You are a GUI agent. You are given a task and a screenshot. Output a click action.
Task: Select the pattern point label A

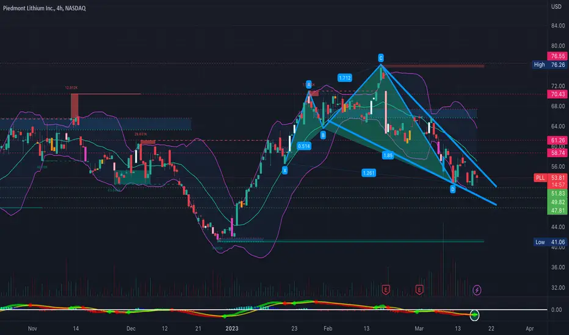point(308,85)
